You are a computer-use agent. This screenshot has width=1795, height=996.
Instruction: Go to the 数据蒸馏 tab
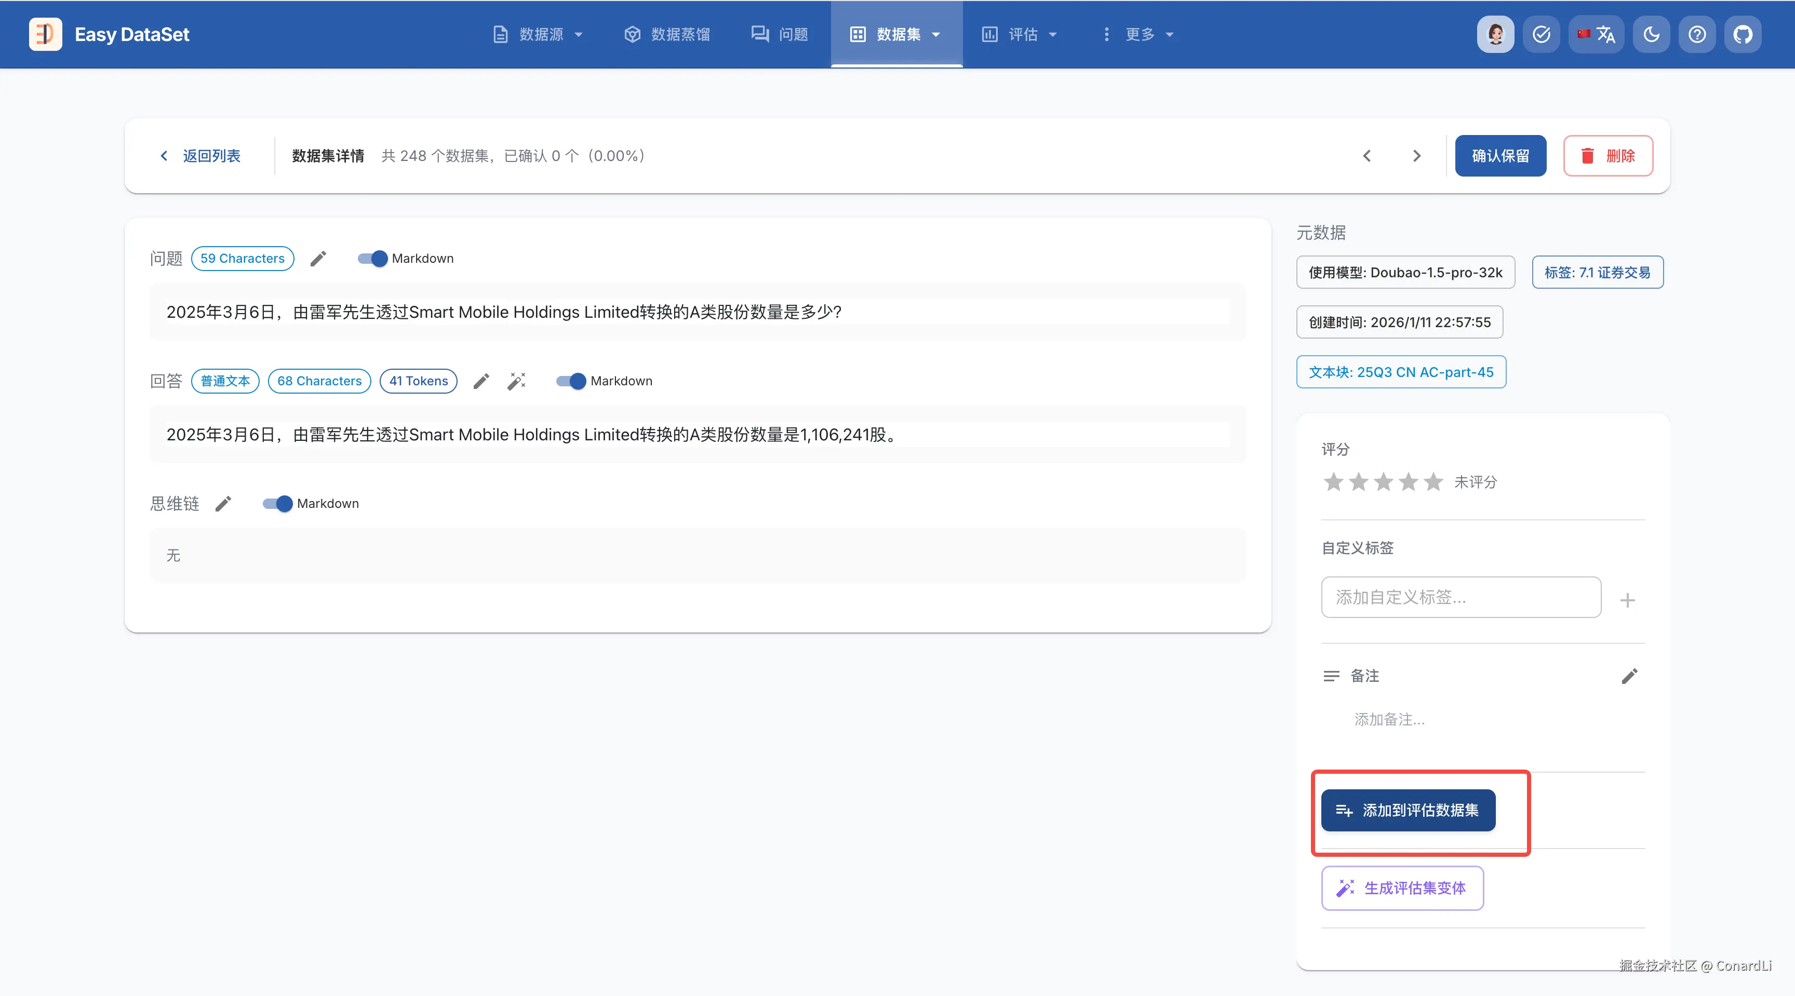[x=667, y=34]
